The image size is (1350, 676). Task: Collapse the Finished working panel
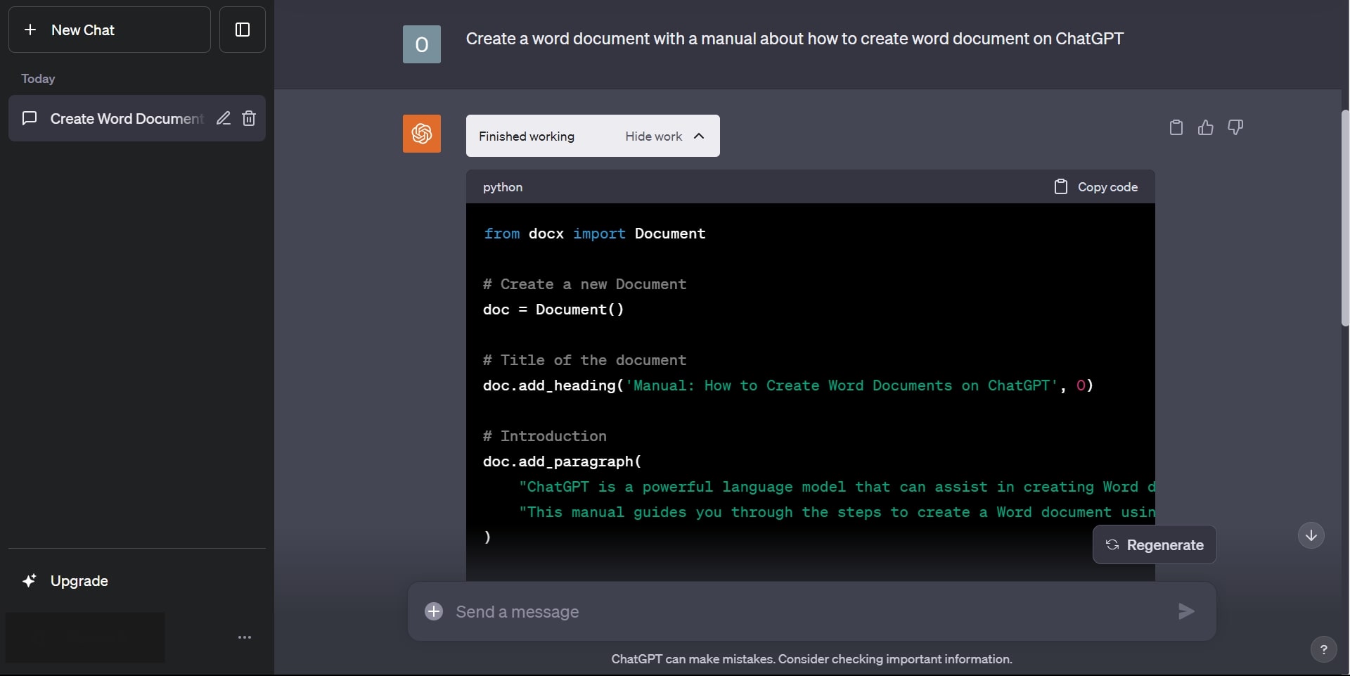click(698, 136)
